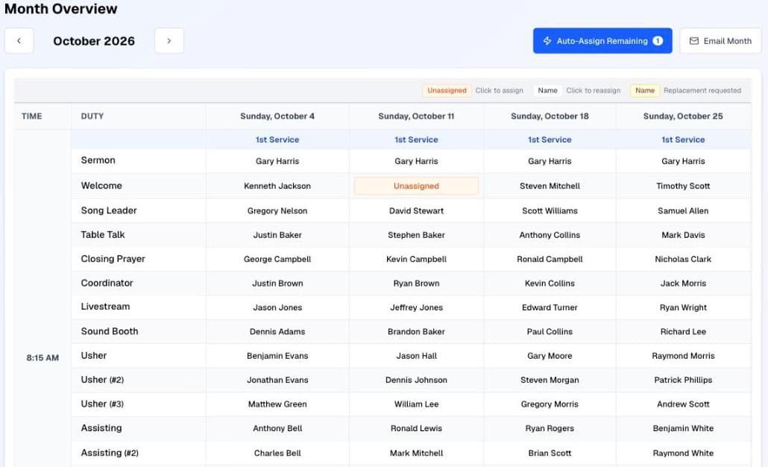The image size is (768, 467).
Task: Click Auto-Assign Remaining button
Action: pyautogui.click(x=602, y=41)
